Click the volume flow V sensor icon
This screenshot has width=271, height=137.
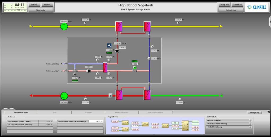(149, 58)
